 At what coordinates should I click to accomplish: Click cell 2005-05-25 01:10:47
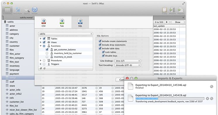coord(66,88)
